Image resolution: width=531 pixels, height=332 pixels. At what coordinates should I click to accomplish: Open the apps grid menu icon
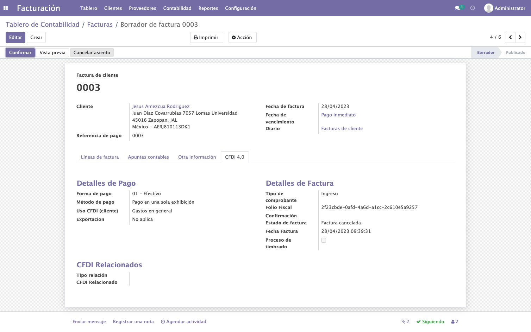(6, 8)
